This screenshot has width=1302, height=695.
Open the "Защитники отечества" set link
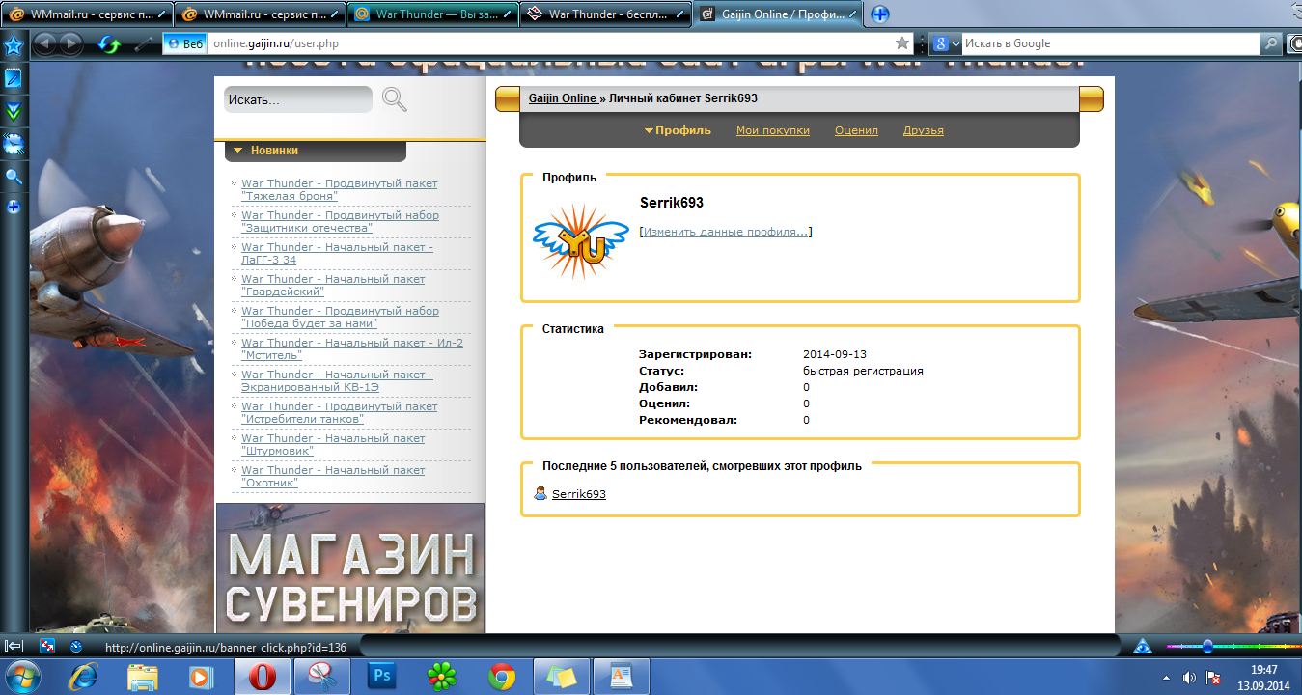click(x=340, y=221)
